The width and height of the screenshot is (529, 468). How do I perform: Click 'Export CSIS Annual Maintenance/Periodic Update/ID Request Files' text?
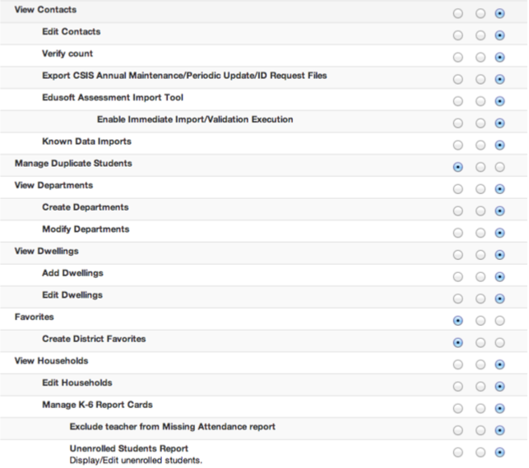click(x=184, y=76)
